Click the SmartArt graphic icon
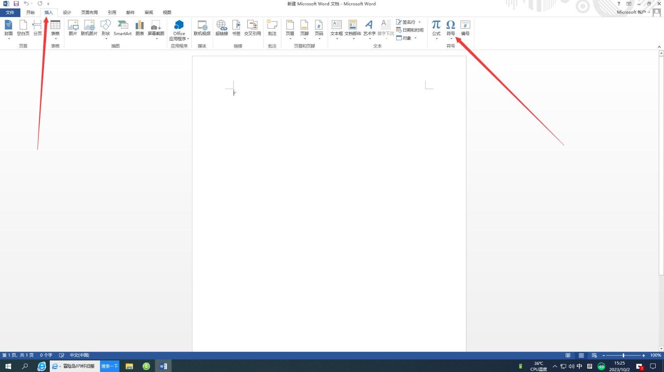Image resolution: width=664 pixels, height=372 pixels. pyautogui.click(x=122, y=28)
